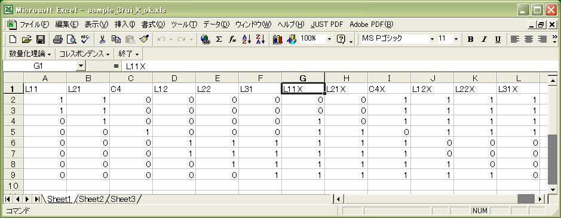The image size is (561, 218).
Task: Click the formula bar showing L11X
Action: (x=340, y=66)
